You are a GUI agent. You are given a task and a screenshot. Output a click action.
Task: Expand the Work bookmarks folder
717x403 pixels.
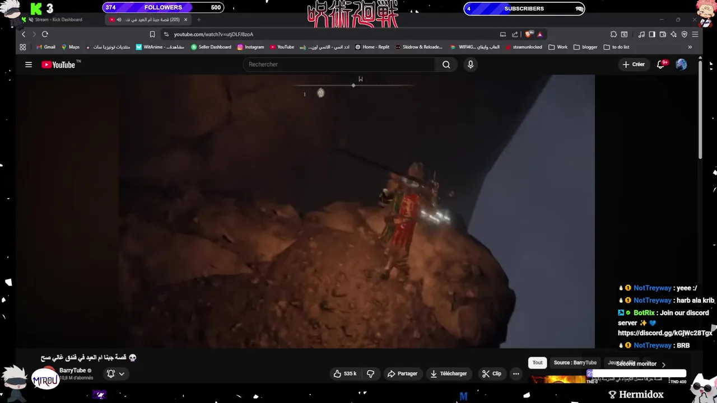(x=558, y=47)
